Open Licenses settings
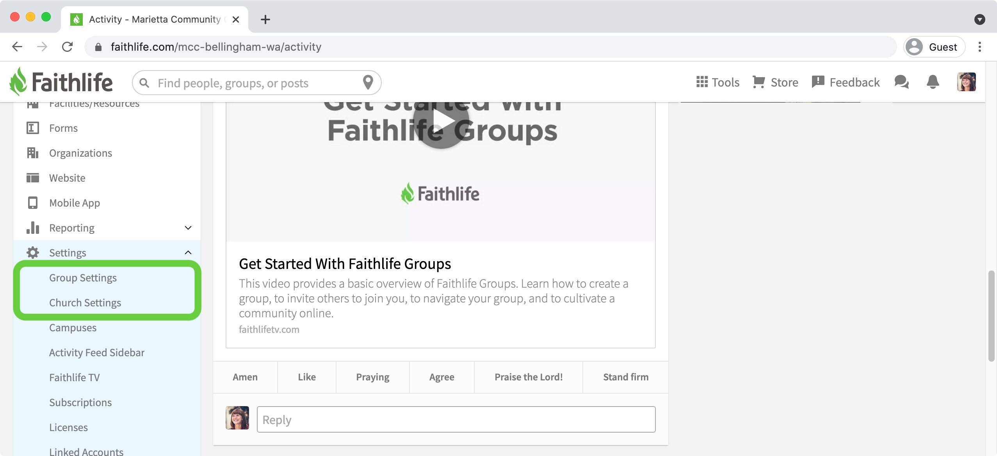The image size is (997, 456). (68, 427)
